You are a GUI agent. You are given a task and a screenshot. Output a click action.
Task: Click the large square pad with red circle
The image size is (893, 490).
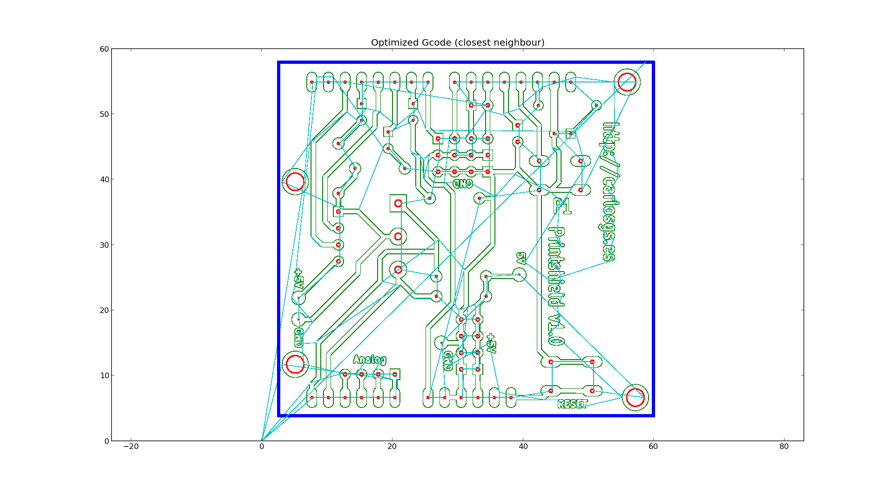pos(398,203)
